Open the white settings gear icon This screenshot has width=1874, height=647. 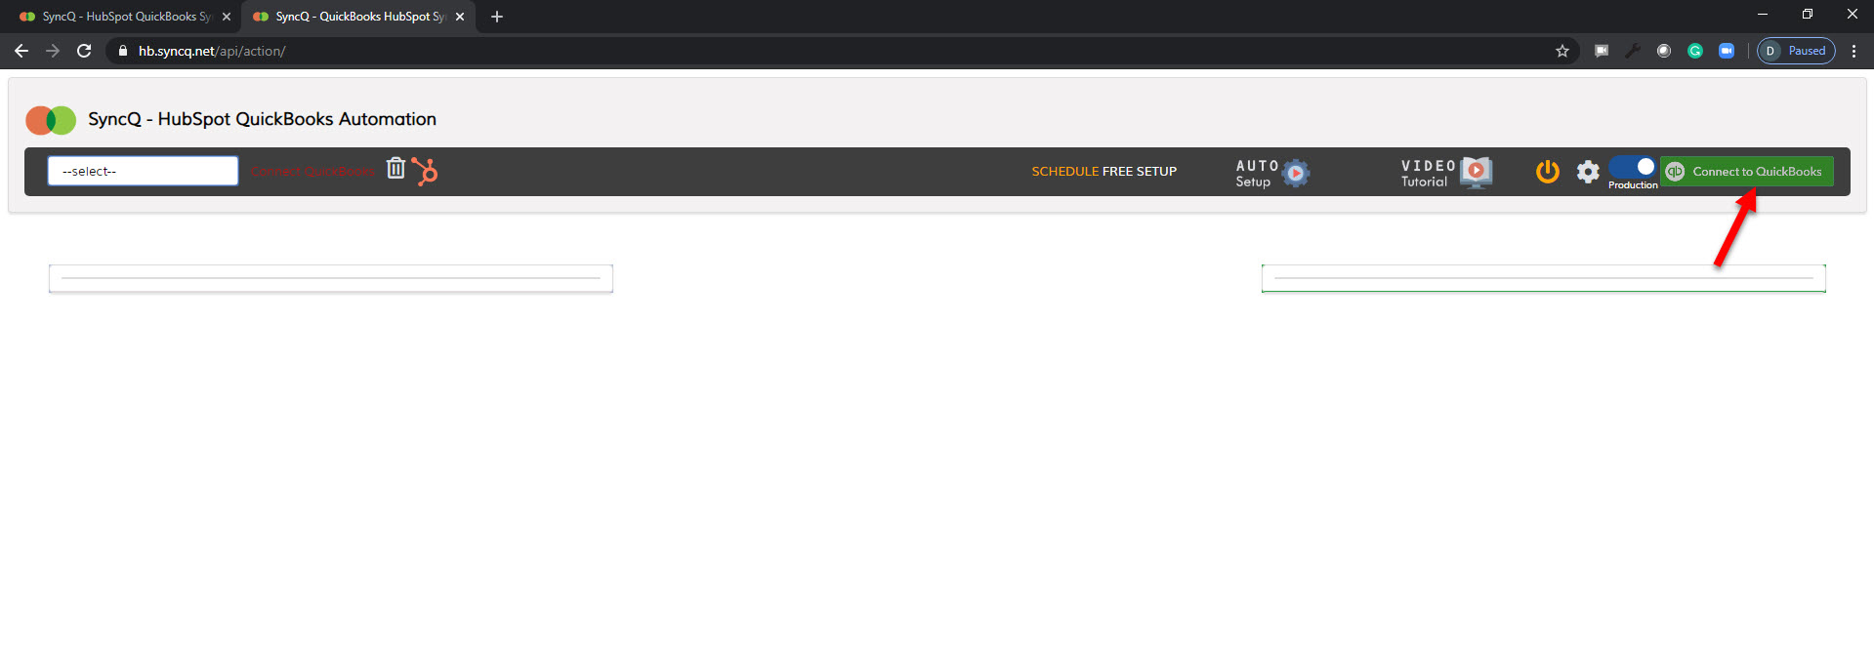pyautogui.click(x=1588, y=172)
